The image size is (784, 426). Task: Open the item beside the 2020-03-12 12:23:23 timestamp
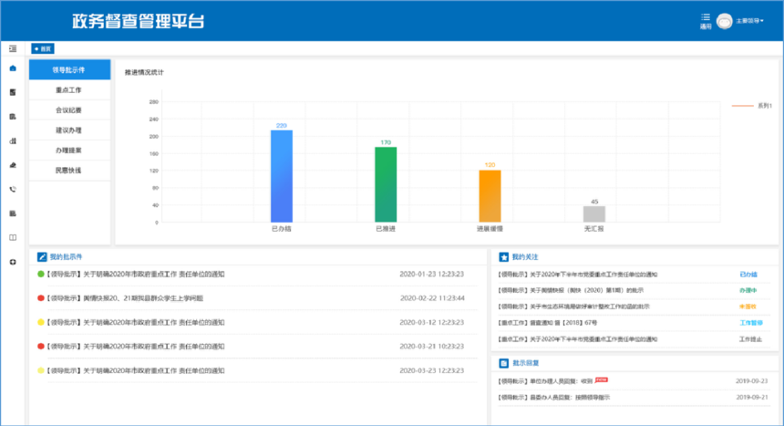tap(136, 322)
